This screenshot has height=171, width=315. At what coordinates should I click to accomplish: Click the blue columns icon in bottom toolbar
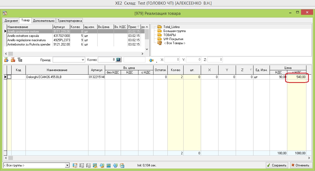tap(109, 165)
